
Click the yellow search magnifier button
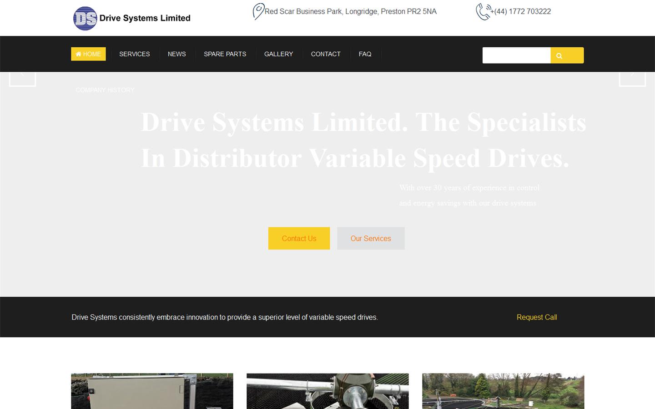pos(567,55)
